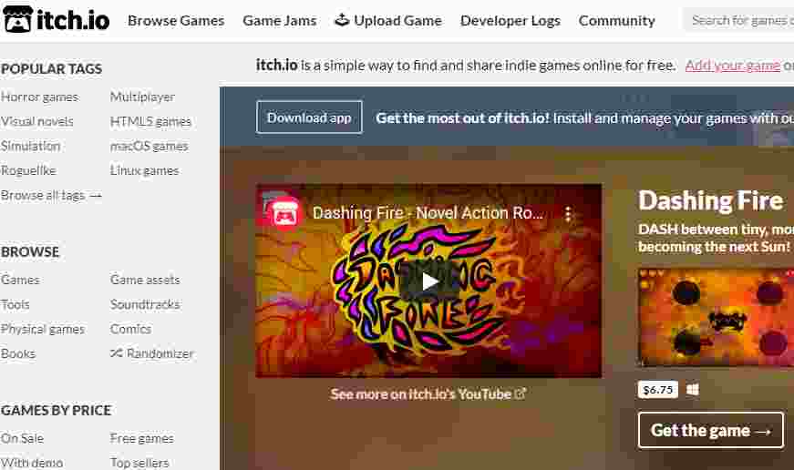The width and height of the screenshot is (794, 470).
Task: Open Developer Logs section
Action: click(x=510, y=21)
